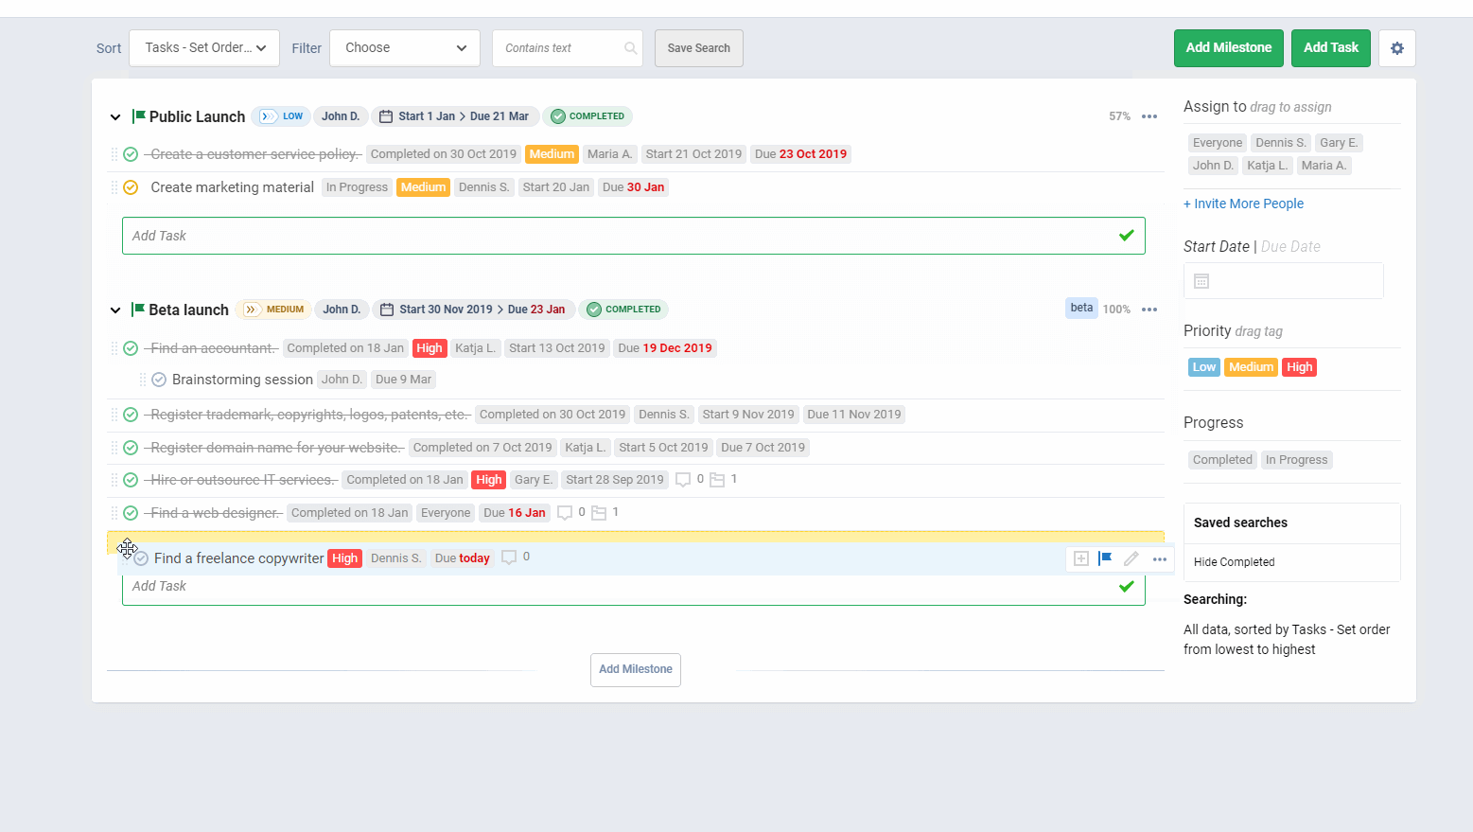Edit the Find a freelance copywriter task
1473x832 pixels.
click(x=1131, y=558)
